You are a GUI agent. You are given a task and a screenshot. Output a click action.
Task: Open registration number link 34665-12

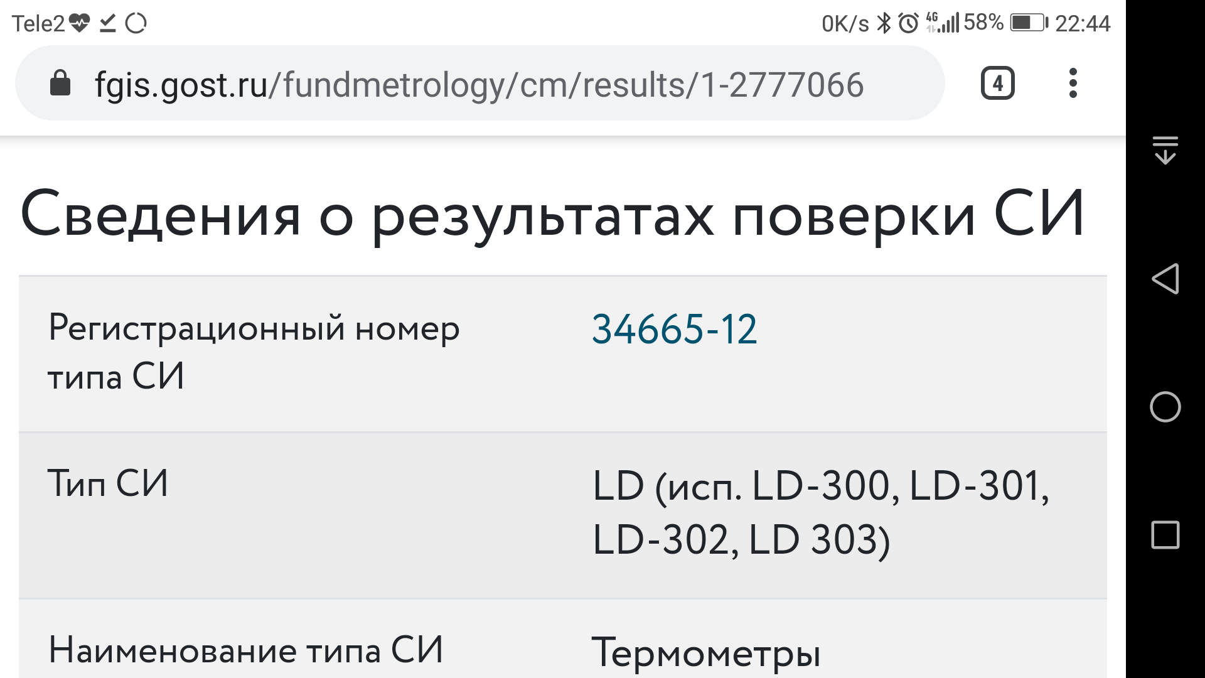pyautogui.click(x=674, y=330)
